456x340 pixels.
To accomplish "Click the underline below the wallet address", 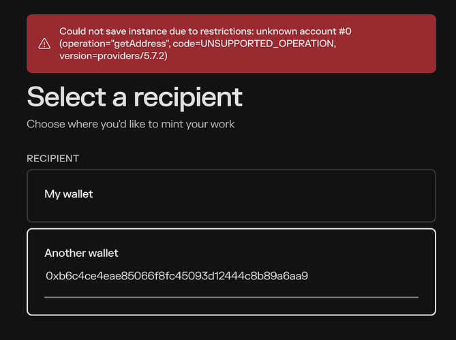I will (231, 297).
